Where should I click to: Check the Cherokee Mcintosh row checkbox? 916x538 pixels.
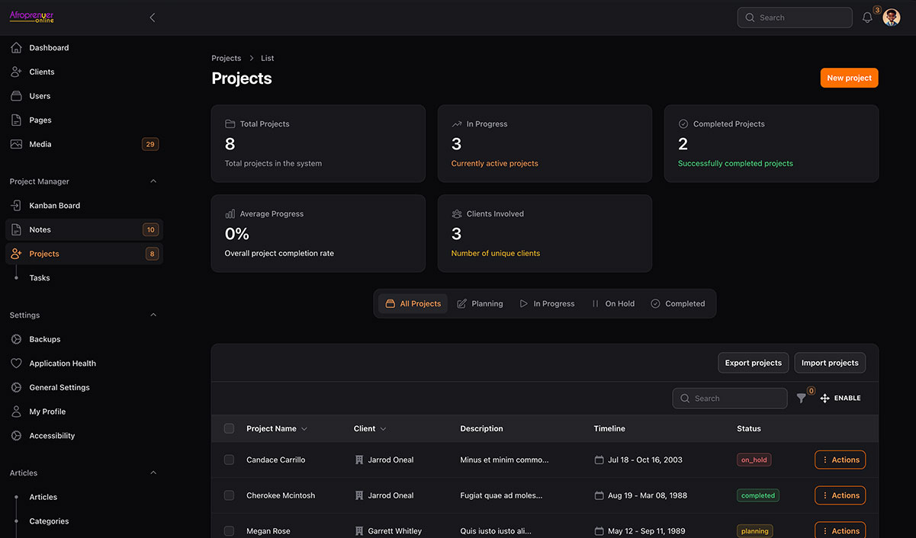point(229,495)
